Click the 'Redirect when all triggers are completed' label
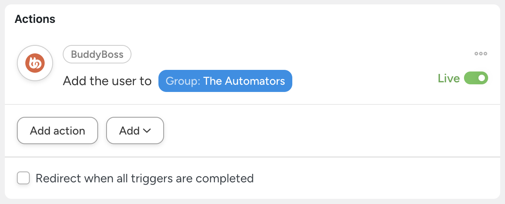 point(145,178)
